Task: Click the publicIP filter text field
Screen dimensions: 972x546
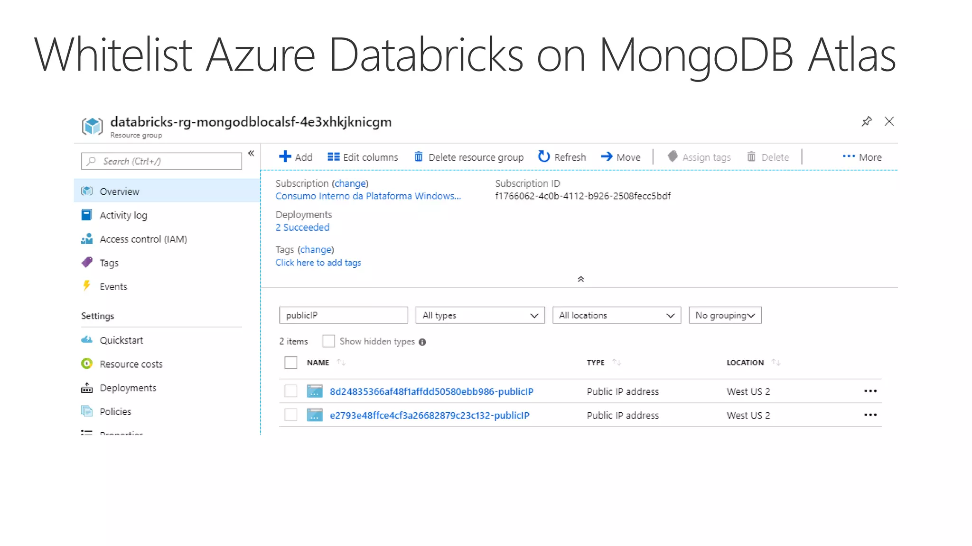Action: click(x=343, y=315)
